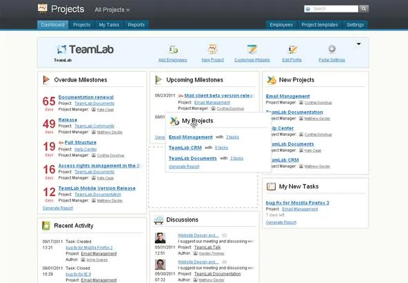Open the Reports tab
The image size is (408, 283).
(136, 25)
